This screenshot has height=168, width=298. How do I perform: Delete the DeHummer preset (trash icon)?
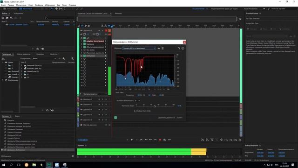(x=163, y=48)
